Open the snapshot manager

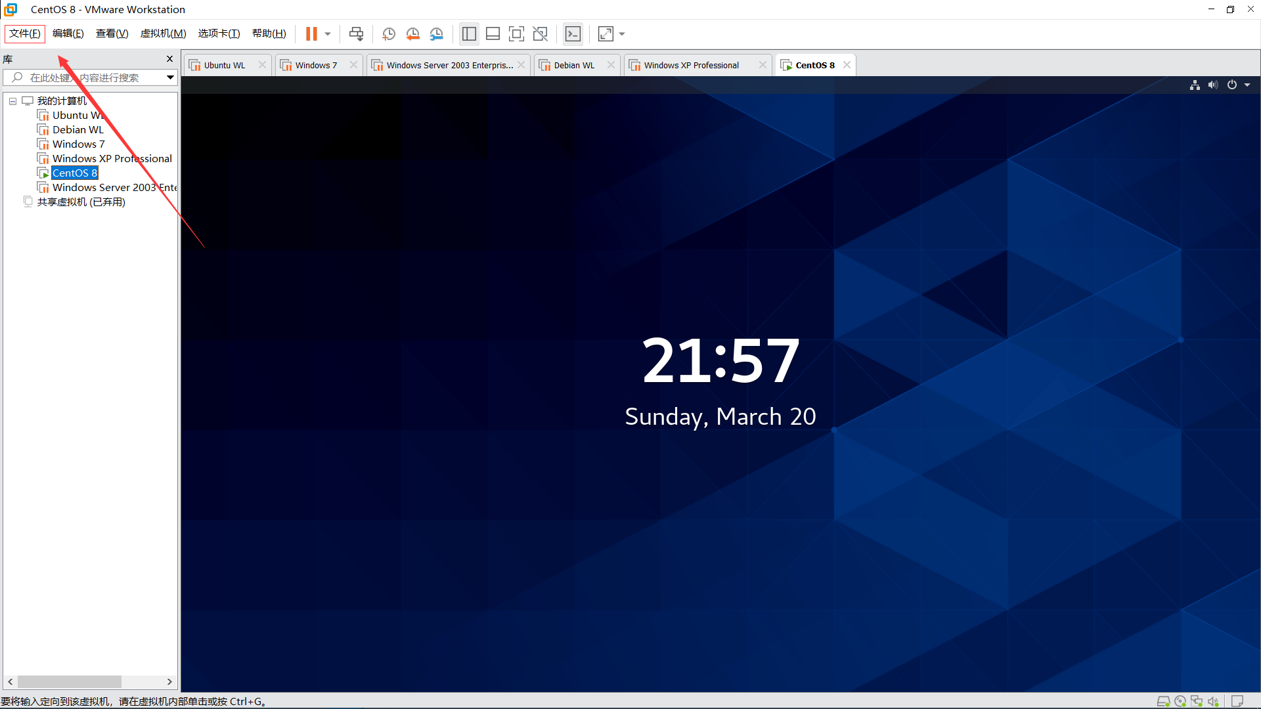436,33
